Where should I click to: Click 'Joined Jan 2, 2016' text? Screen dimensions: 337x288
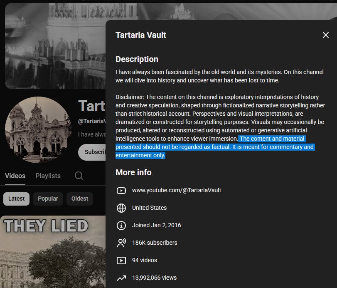click(157, 225)
